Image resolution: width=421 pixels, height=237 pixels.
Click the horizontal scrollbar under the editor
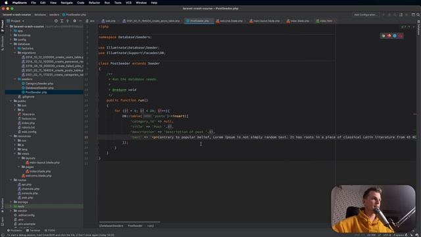[130, 222]
